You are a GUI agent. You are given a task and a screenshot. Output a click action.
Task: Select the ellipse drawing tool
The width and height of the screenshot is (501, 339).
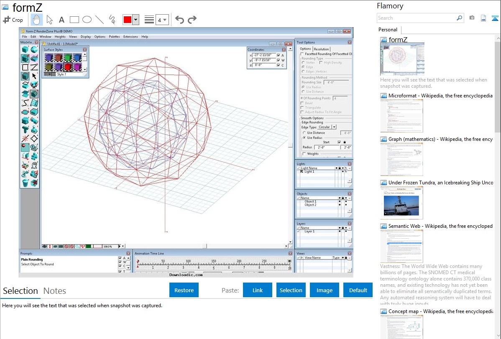click(x=87, y=20)
